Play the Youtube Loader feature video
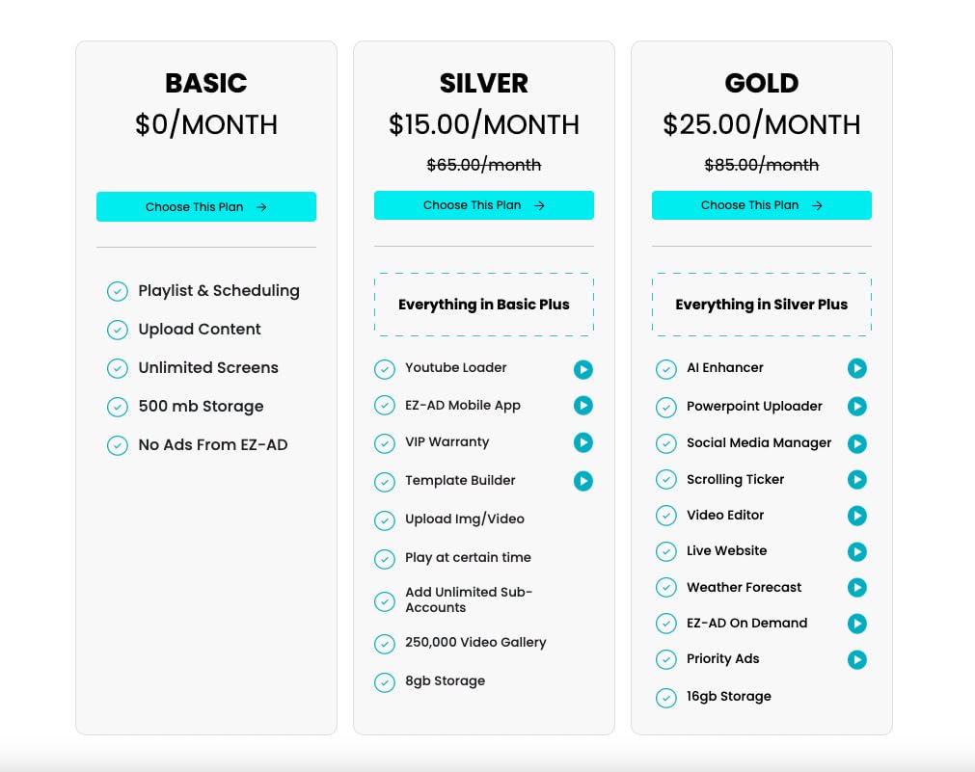Image resolution: width=975 pixels, height=772 pixels. 582,369
